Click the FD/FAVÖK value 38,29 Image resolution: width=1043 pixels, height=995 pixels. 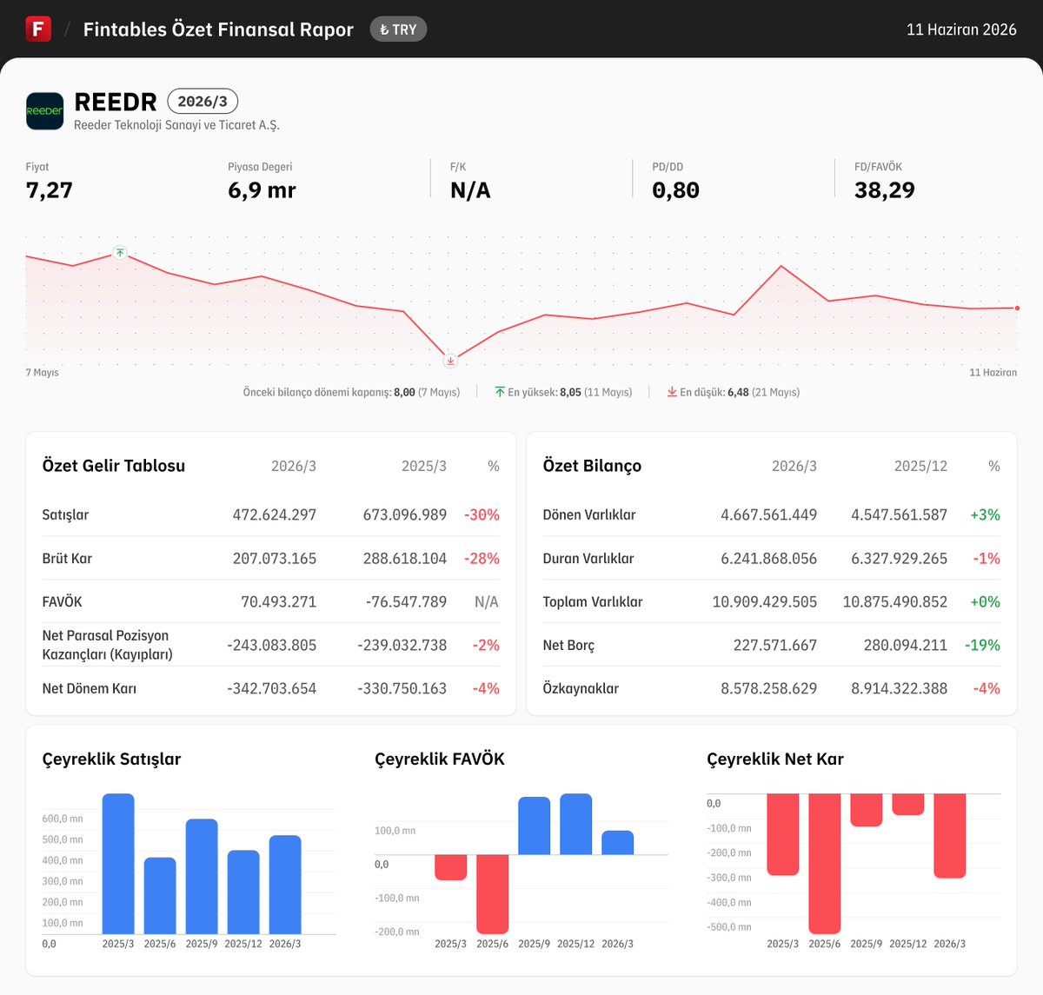(x=885, y=190)
